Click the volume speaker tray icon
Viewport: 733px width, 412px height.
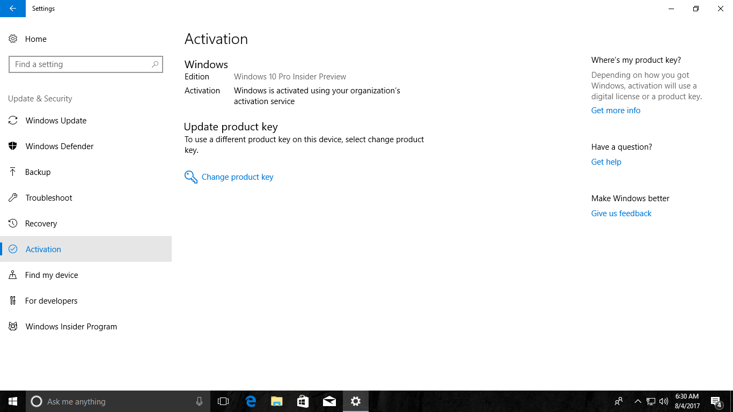click(664, 401)
